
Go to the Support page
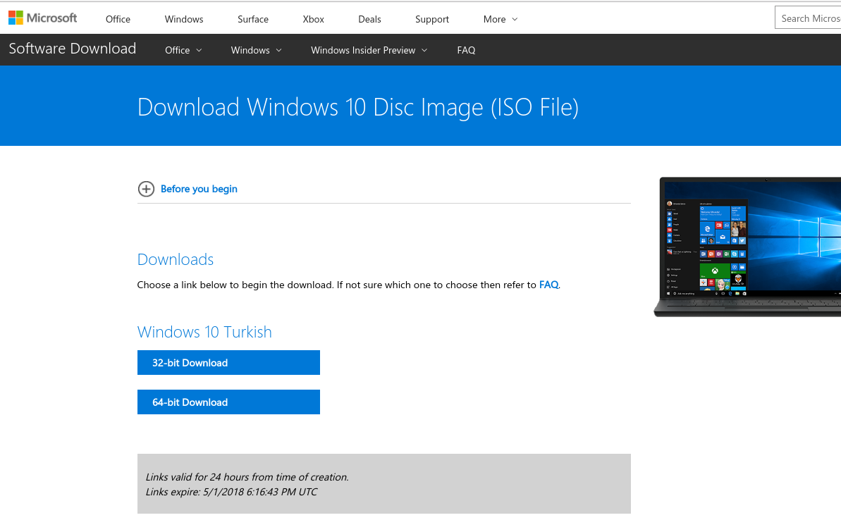431,19
